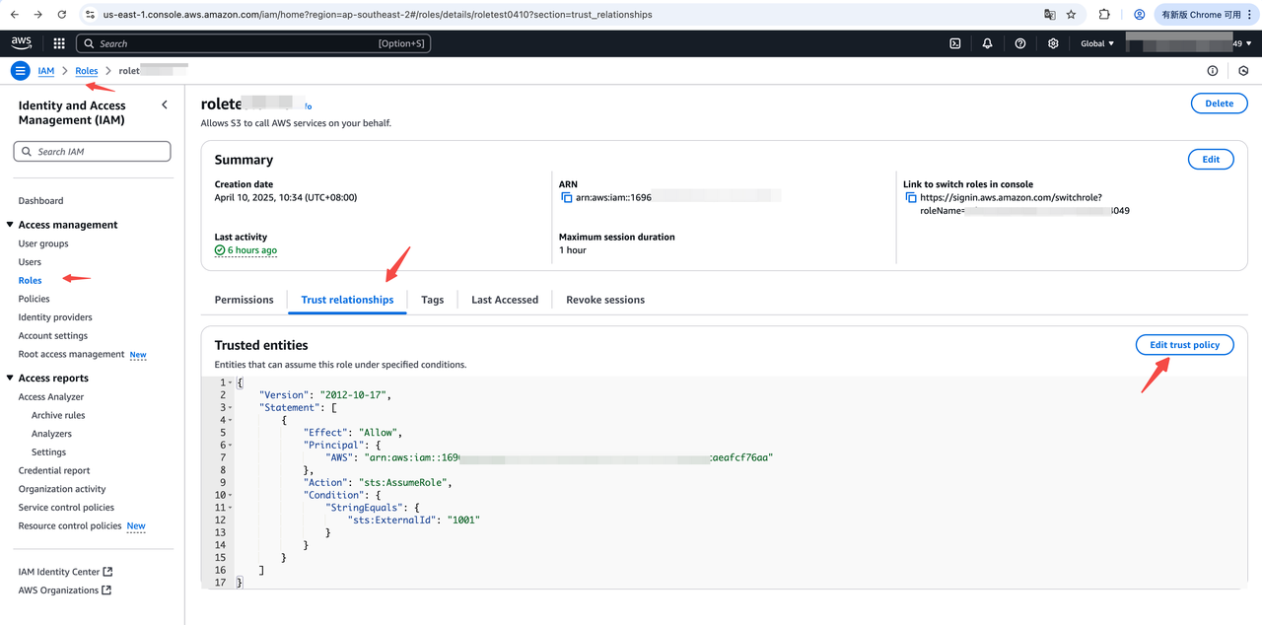The width and height of the screenshot is (1262, 625).
Task: Bookmark page with the star icon
Action: point(1072,15)
